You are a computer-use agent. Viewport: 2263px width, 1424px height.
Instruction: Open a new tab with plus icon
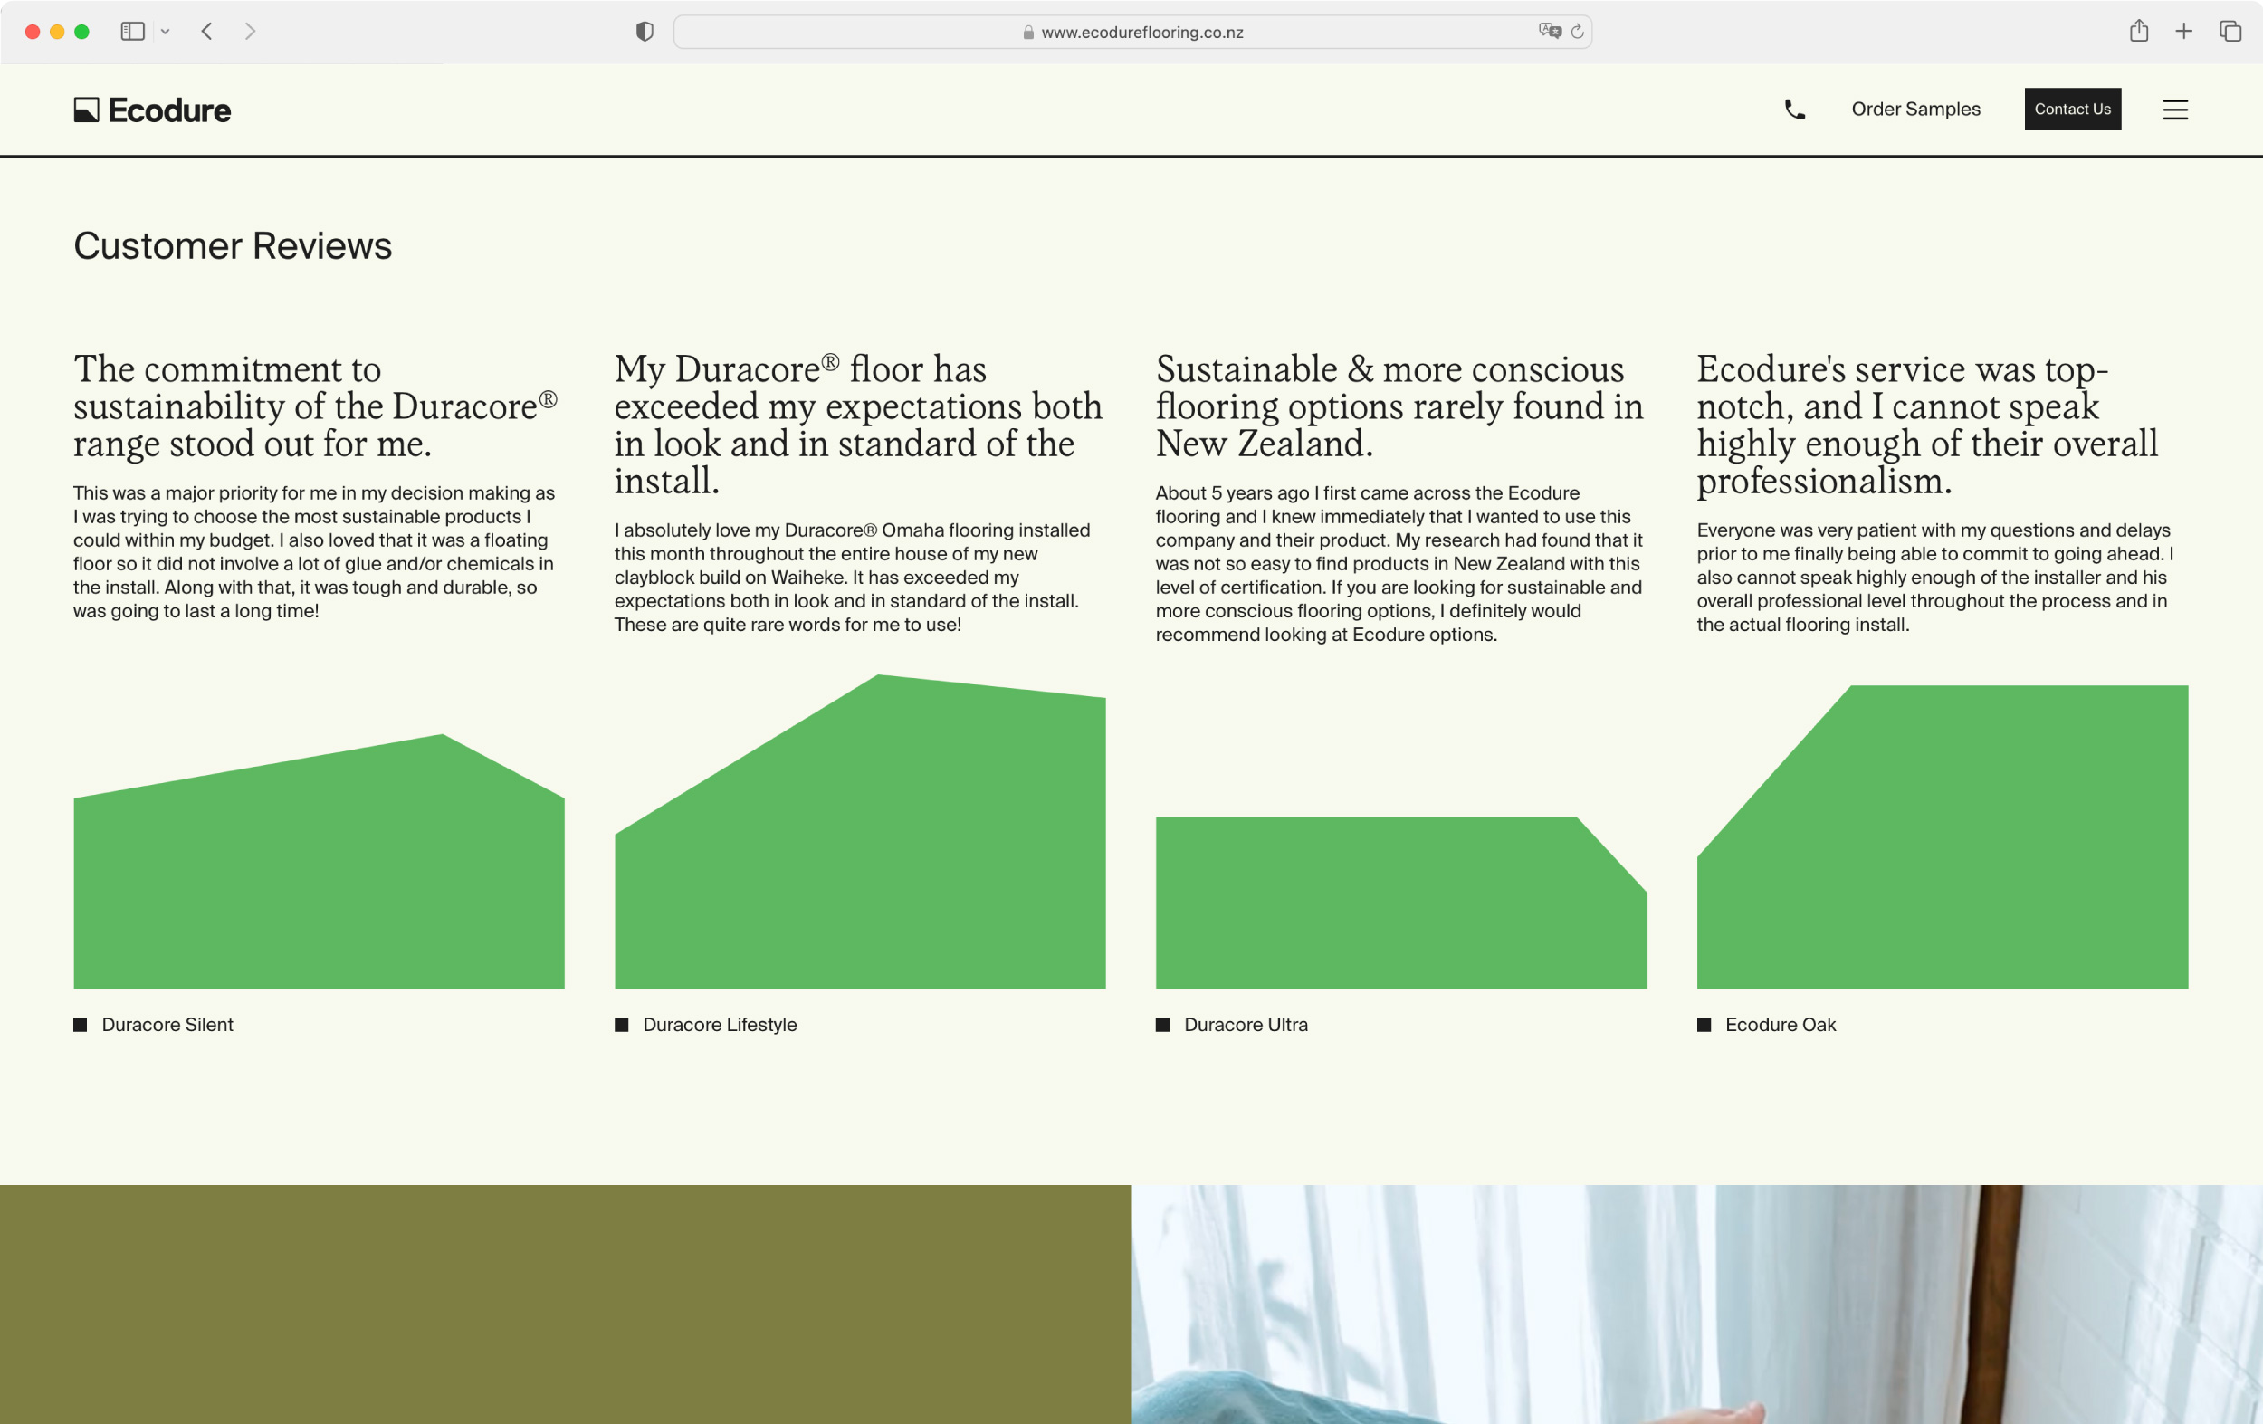(2183, 31)
